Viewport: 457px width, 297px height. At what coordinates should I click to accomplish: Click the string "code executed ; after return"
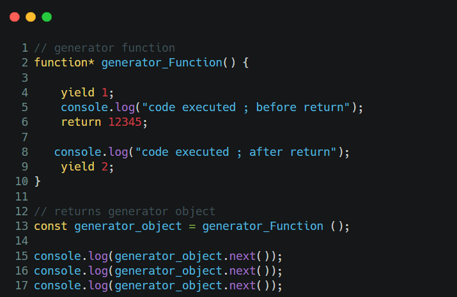[235, 152]
